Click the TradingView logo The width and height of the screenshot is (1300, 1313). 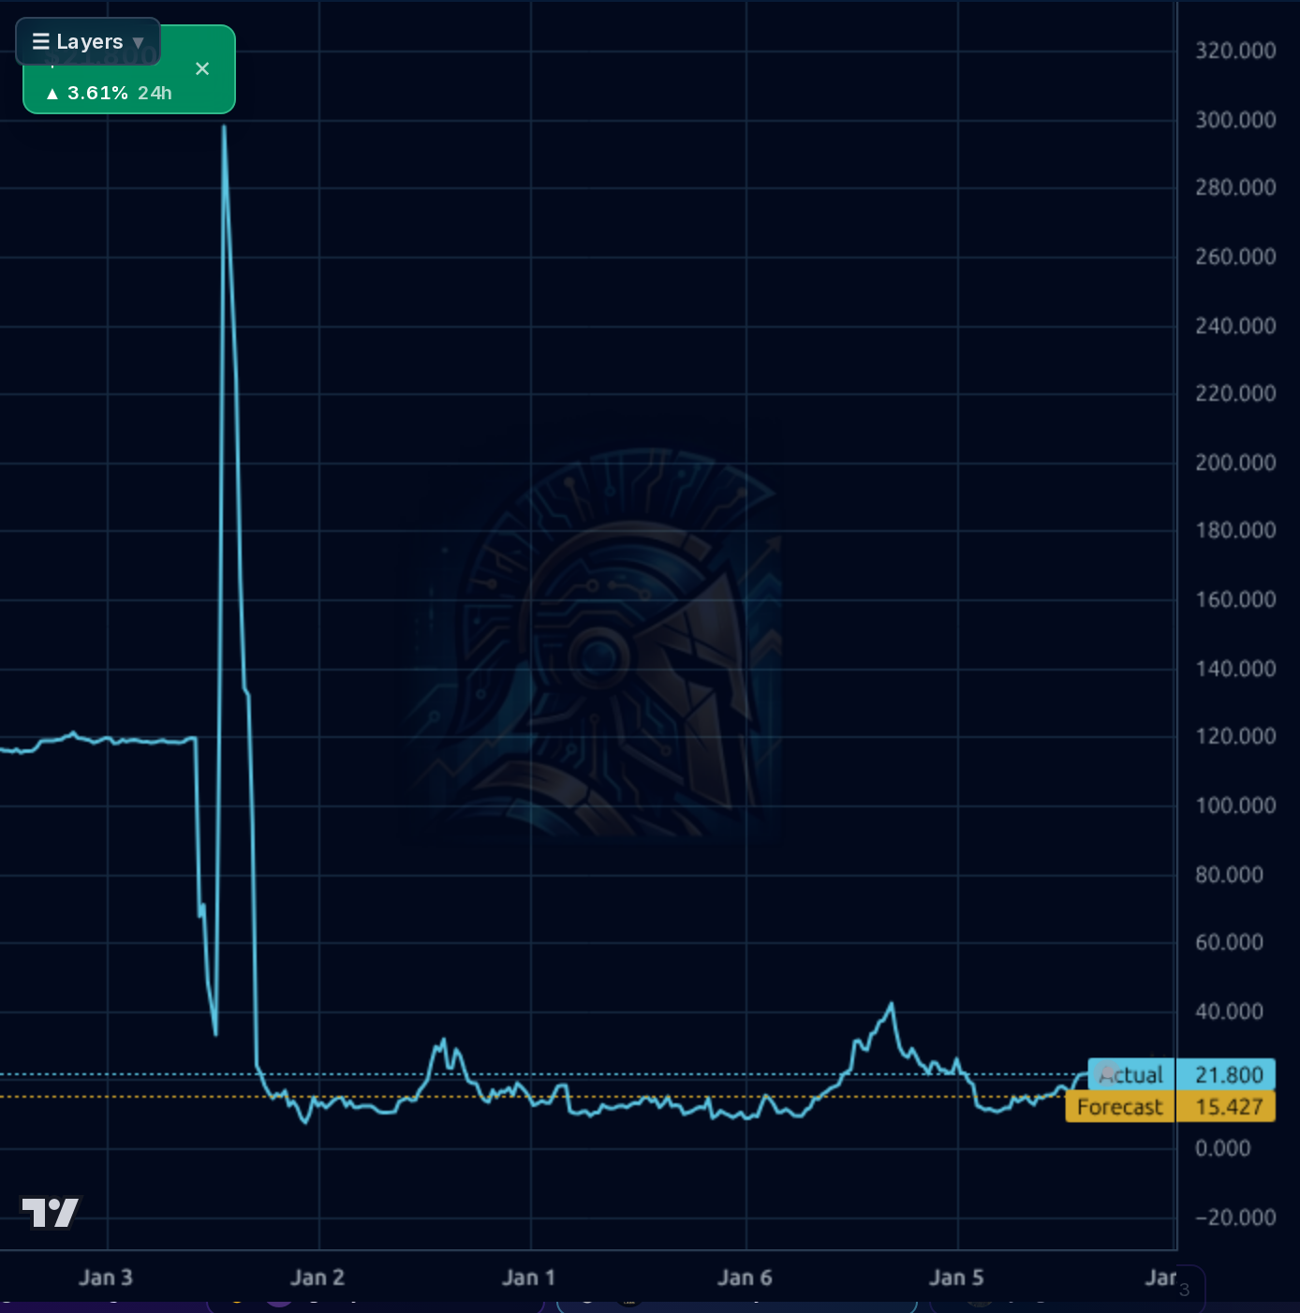coord(51,1212)
